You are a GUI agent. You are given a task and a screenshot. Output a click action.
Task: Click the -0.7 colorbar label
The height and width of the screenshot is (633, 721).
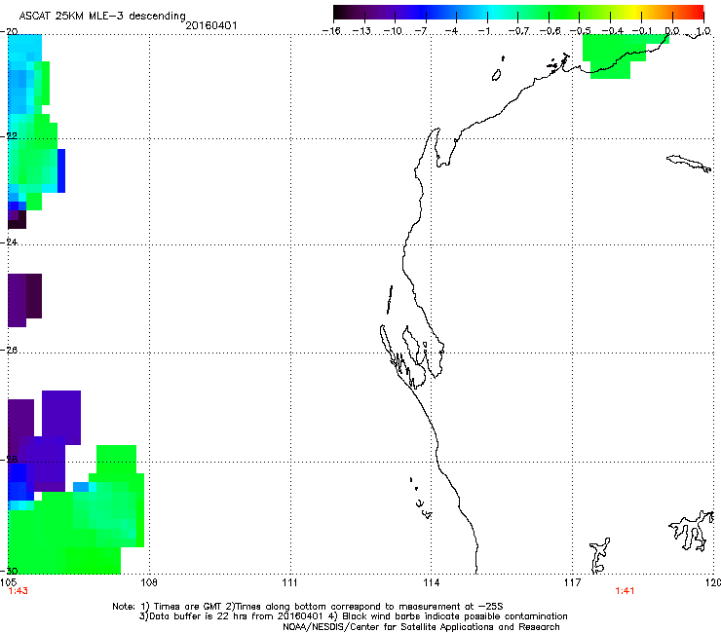(518, 31)
